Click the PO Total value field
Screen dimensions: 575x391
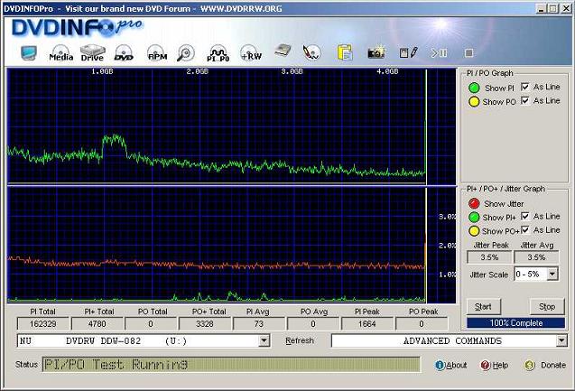pos(151,324)
